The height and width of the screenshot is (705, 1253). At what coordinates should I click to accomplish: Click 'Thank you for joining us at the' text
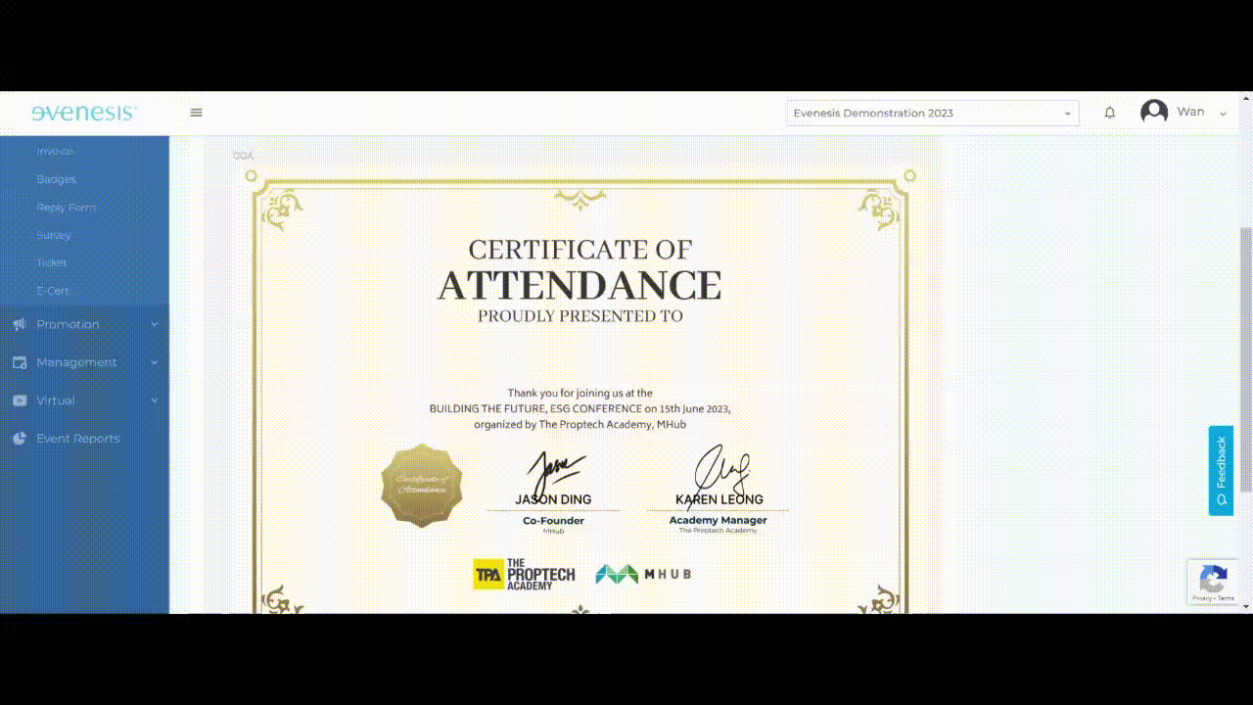click(580, 393)
